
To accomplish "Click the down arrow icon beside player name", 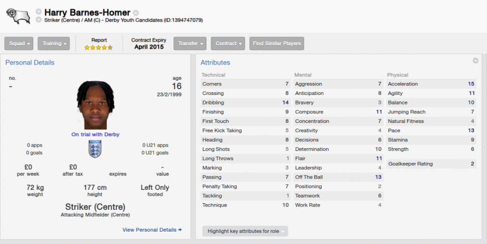I will pyautogui.click(x=39, y=20).
